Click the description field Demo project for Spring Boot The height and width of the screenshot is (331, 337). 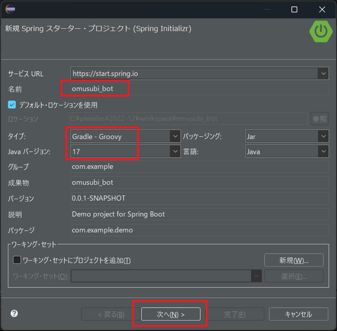(200, 214)
